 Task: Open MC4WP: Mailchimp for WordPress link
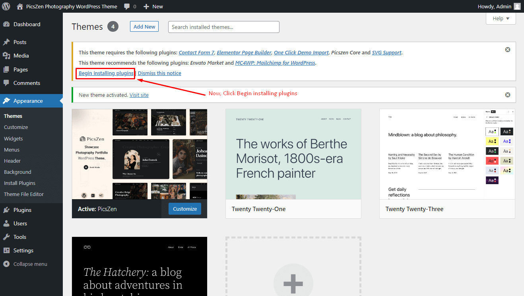(275, 63)
